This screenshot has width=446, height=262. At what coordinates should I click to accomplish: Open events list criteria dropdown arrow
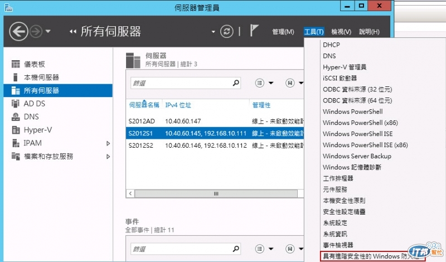pos(271,249)
